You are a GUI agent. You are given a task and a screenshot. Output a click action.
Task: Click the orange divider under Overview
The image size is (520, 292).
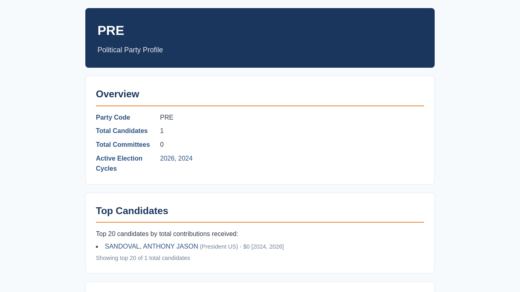260,106
